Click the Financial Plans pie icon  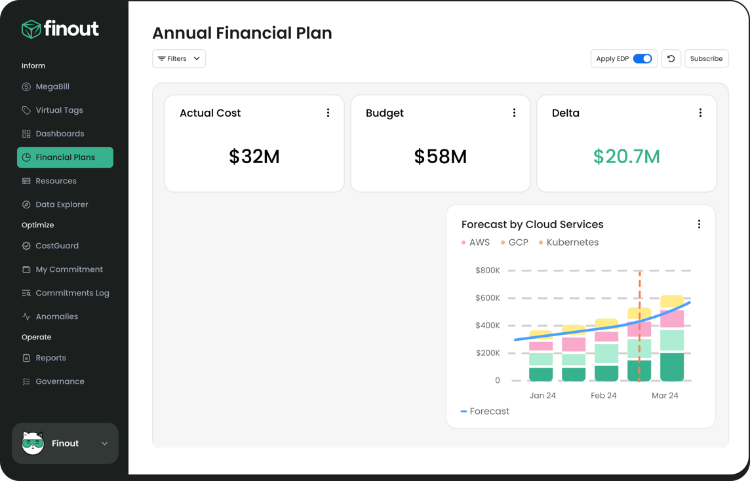26,157
